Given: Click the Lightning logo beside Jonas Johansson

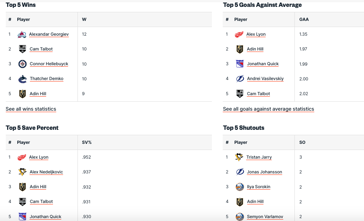Looking at the screenshot, I should 240,172.
